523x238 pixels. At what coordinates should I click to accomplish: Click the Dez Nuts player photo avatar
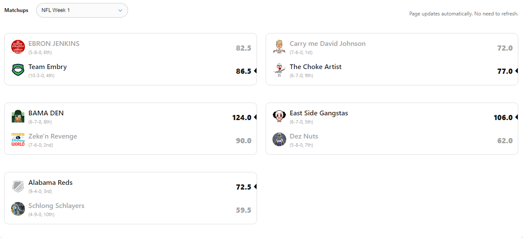coord(279,139)
